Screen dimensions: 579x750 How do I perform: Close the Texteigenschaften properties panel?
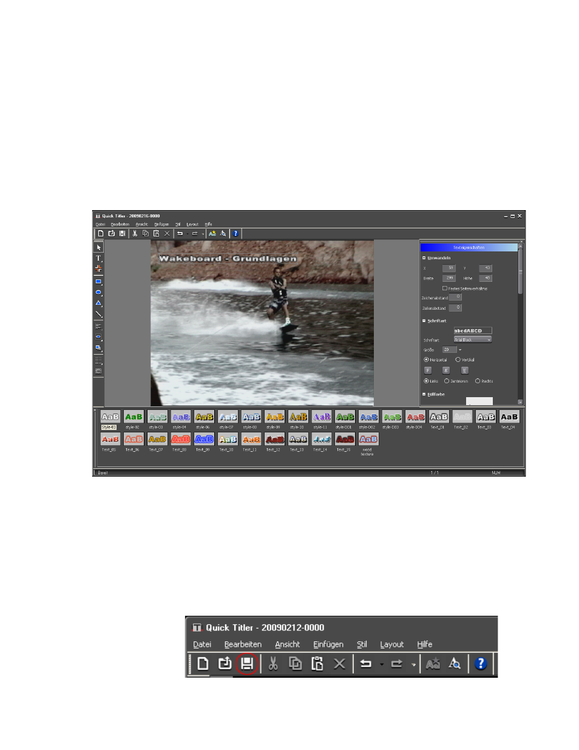click(521, 242)
